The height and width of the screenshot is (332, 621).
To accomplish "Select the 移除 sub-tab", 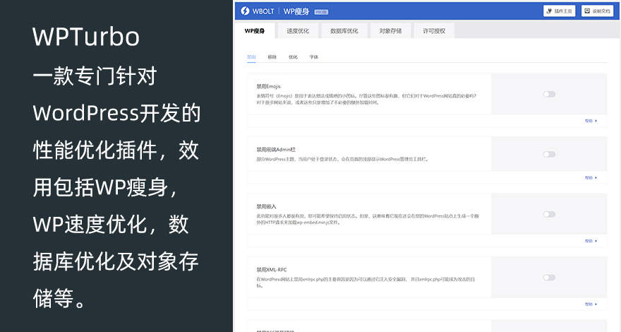I will tap(272, 57).
